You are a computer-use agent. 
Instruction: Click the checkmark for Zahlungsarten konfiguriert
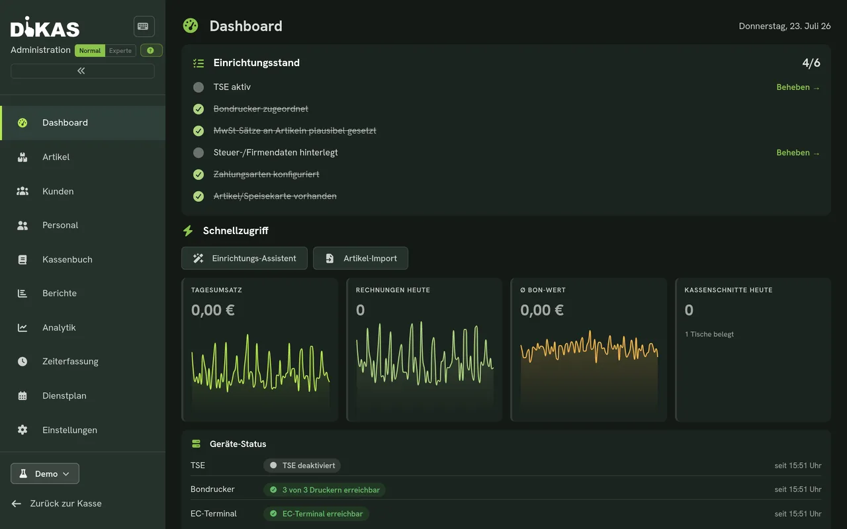(x=199, y=175)
